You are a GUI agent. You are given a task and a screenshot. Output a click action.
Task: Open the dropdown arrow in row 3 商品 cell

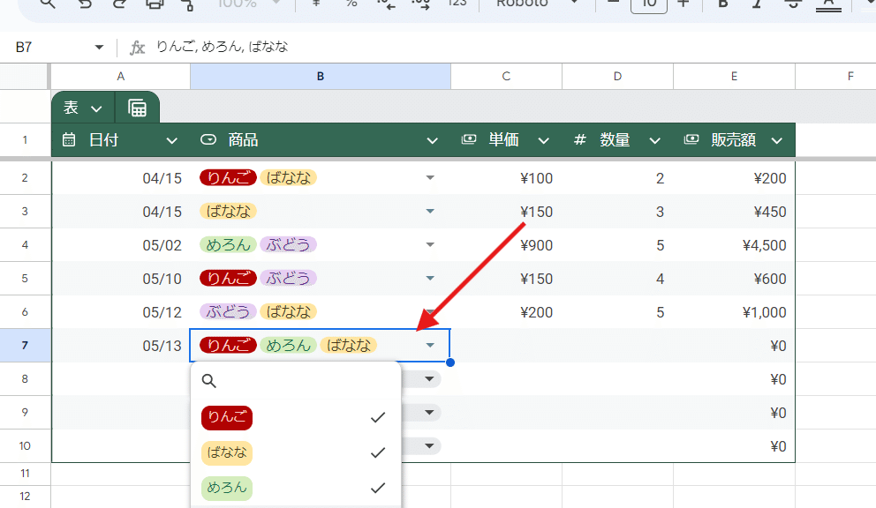click(430, 211)
